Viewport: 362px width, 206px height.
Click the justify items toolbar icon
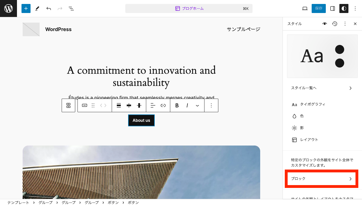tap(119, 105)
